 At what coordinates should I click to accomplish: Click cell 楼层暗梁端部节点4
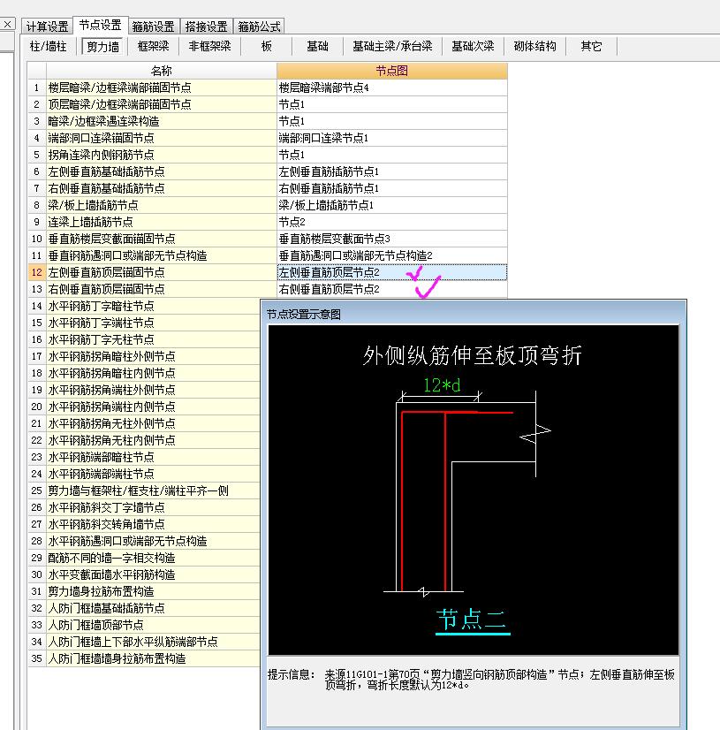[x=392, y=87]
